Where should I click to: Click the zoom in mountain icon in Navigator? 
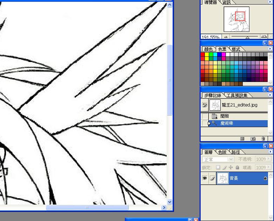tap(263, 37)
